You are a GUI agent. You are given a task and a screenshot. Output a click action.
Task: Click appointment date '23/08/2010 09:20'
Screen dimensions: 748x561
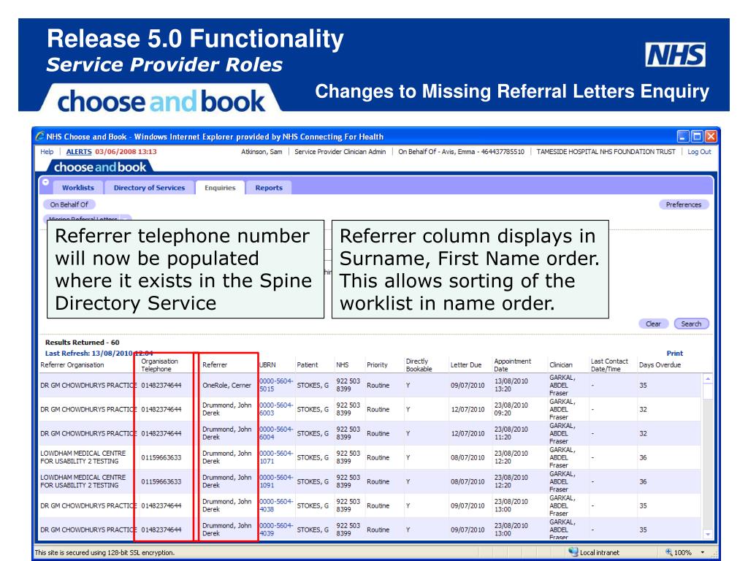pyautogui.click(x=511, y=409)
